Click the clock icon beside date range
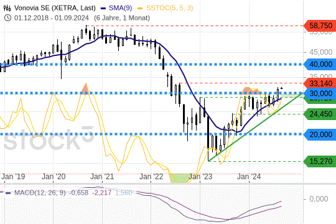 coord(7,17)
